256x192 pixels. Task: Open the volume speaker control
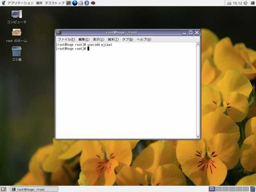[x=246, y=3]
